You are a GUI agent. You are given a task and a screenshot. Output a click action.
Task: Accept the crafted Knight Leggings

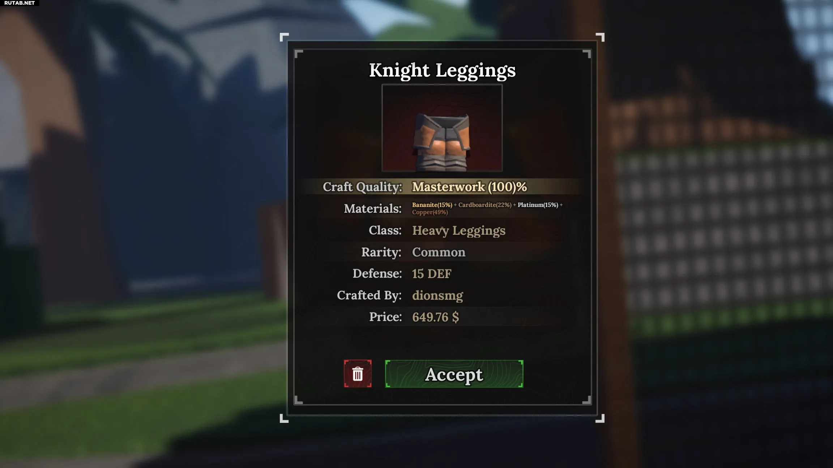click(x=454, y=374)
